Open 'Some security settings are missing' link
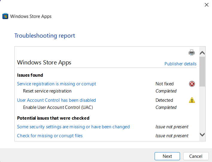Viewport: 212px width, 162px height. [x=73, y=127]
